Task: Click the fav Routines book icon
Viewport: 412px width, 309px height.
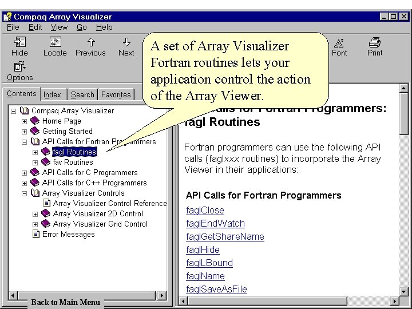Action: [46, 162]
